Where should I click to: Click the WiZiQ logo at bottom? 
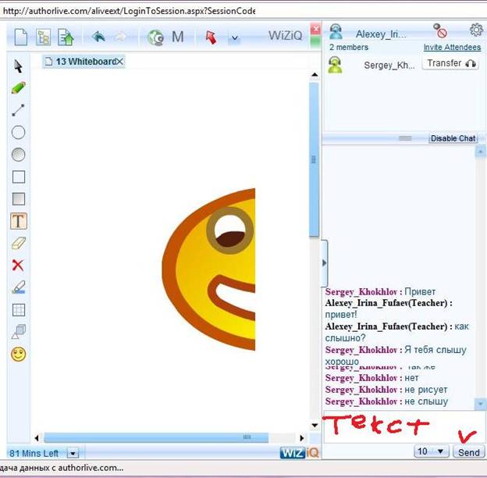pyautogui.click(x=300, y=452)
